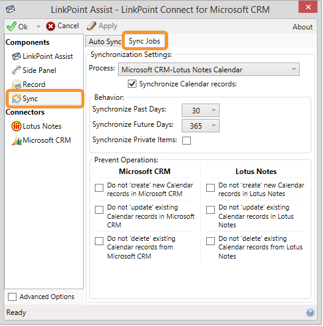Click the Apply button label
Screen dimensions: 323x326
[x=108, y=26]
